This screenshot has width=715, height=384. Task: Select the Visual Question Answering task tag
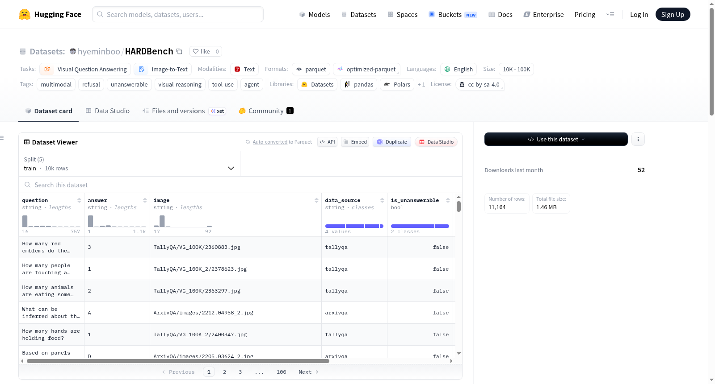[x=85, y=69]
